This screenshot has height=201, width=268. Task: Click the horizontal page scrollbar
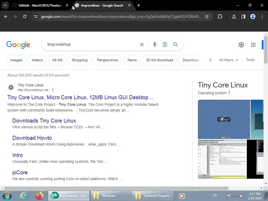tap(116, 188)
